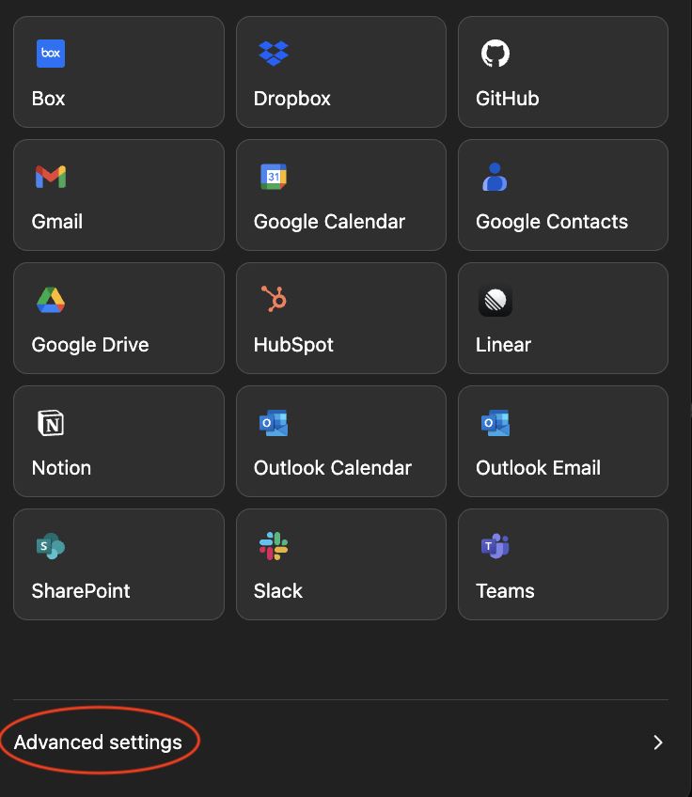Open the Advanced settings link
This screenshot has width=692, height=797.
pyautogui.click(x=98, y=742)
